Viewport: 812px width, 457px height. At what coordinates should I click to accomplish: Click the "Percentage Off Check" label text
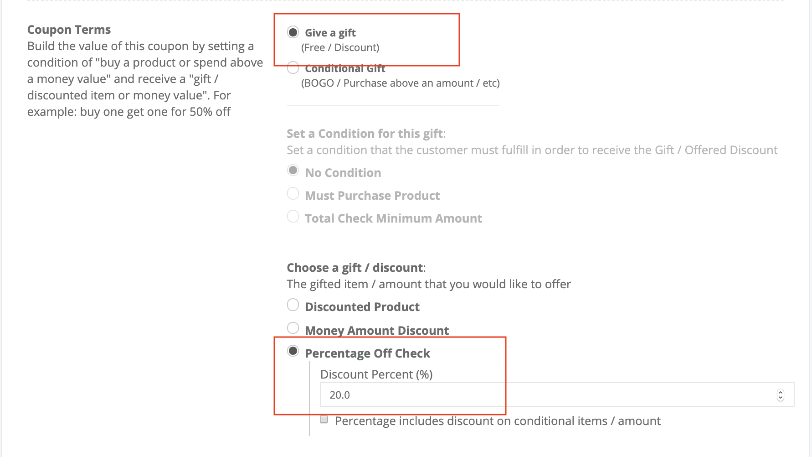(367, 353)
